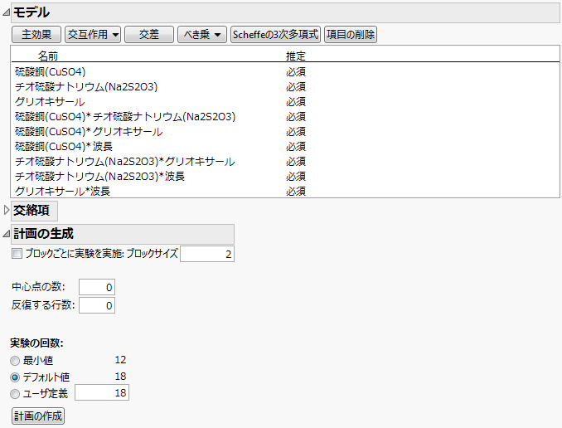Click the 主効果 button
Viewport: 562px width, 428px height.
click(x=36, y=34)
